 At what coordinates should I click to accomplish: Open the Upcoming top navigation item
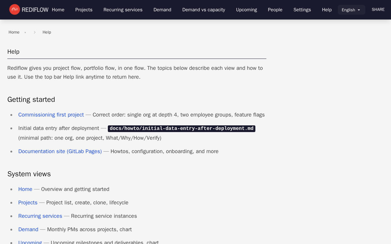point(246,10)
